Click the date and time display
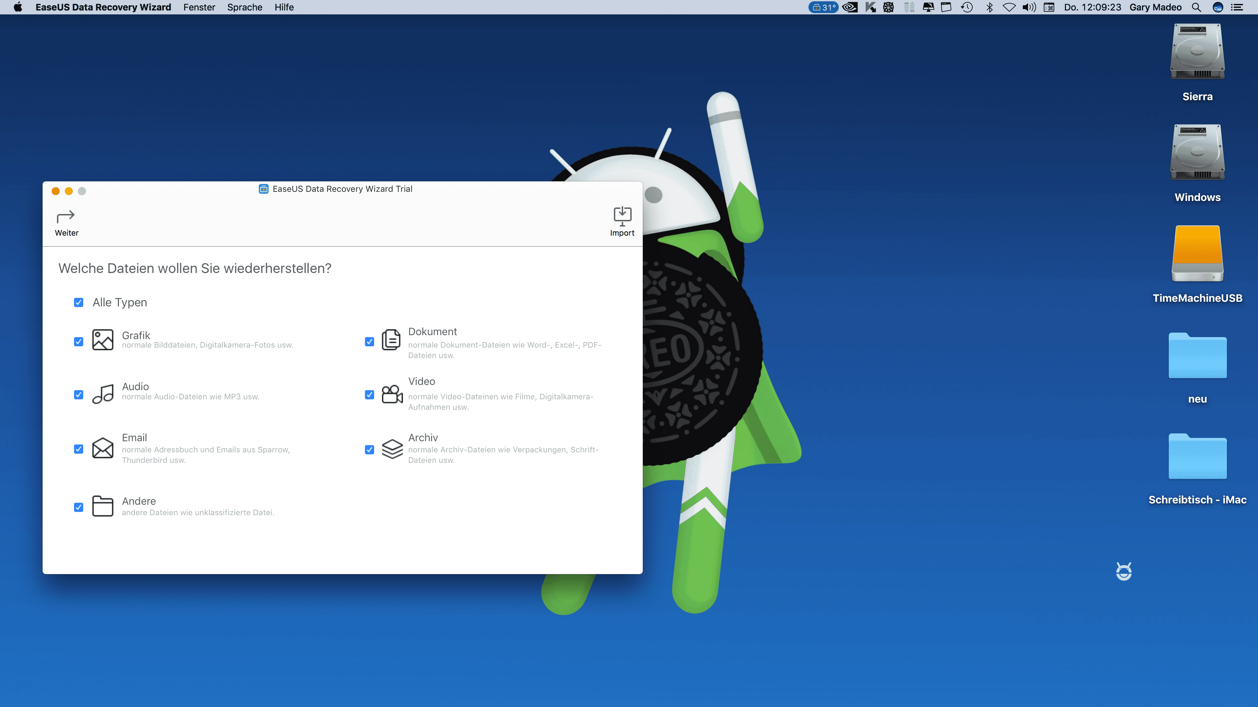The height and width of the screenshot is (707, 1258). (1093, 7)
